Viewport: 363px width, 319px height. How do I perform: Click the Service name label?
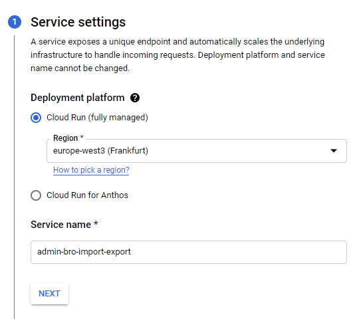click(64, 225)
